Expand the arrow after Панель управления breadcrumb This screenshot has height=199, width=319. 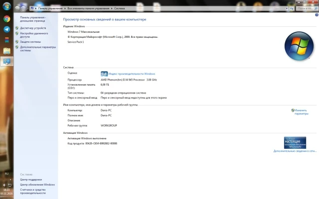[65, 8]
